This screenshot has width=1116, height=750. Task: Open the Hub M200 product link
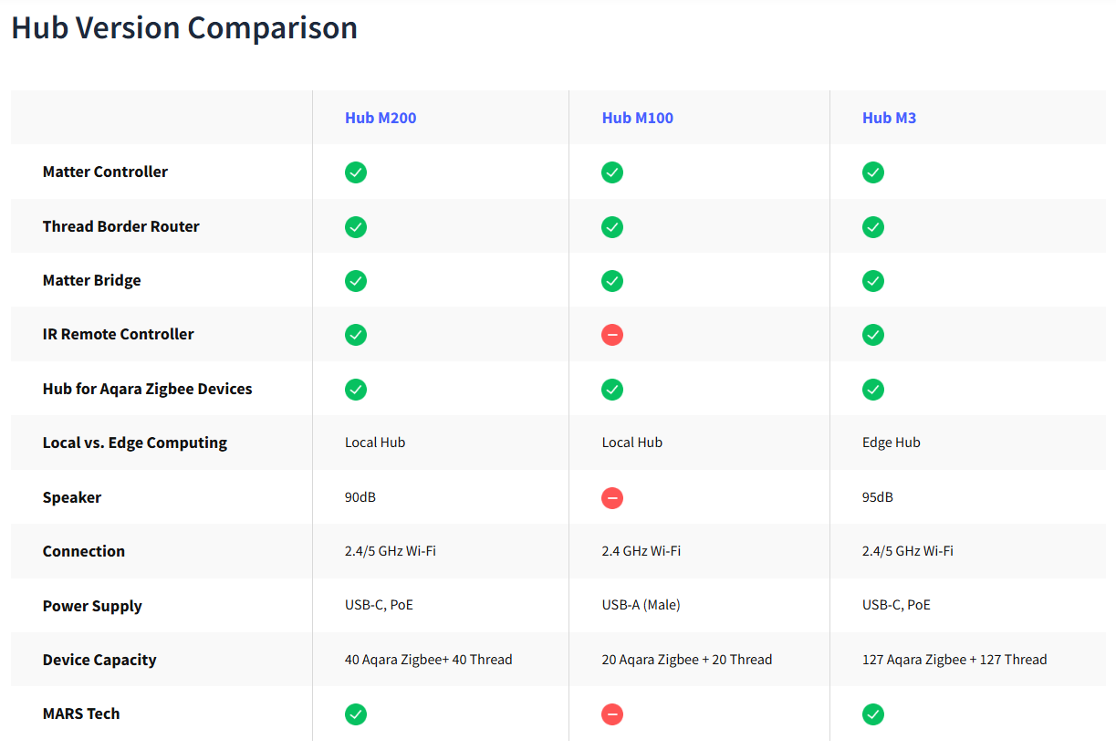tap(381, 118)
